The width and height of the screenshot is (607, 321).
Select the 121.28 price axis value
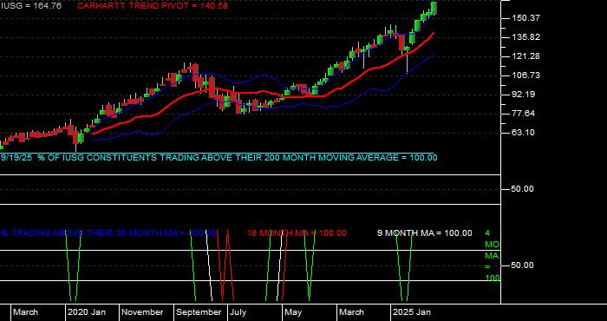point(525,56)
